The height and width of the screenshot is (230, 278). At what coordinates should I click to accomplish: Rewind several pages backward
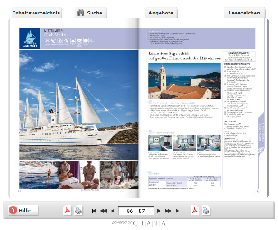tap(104, 211)
